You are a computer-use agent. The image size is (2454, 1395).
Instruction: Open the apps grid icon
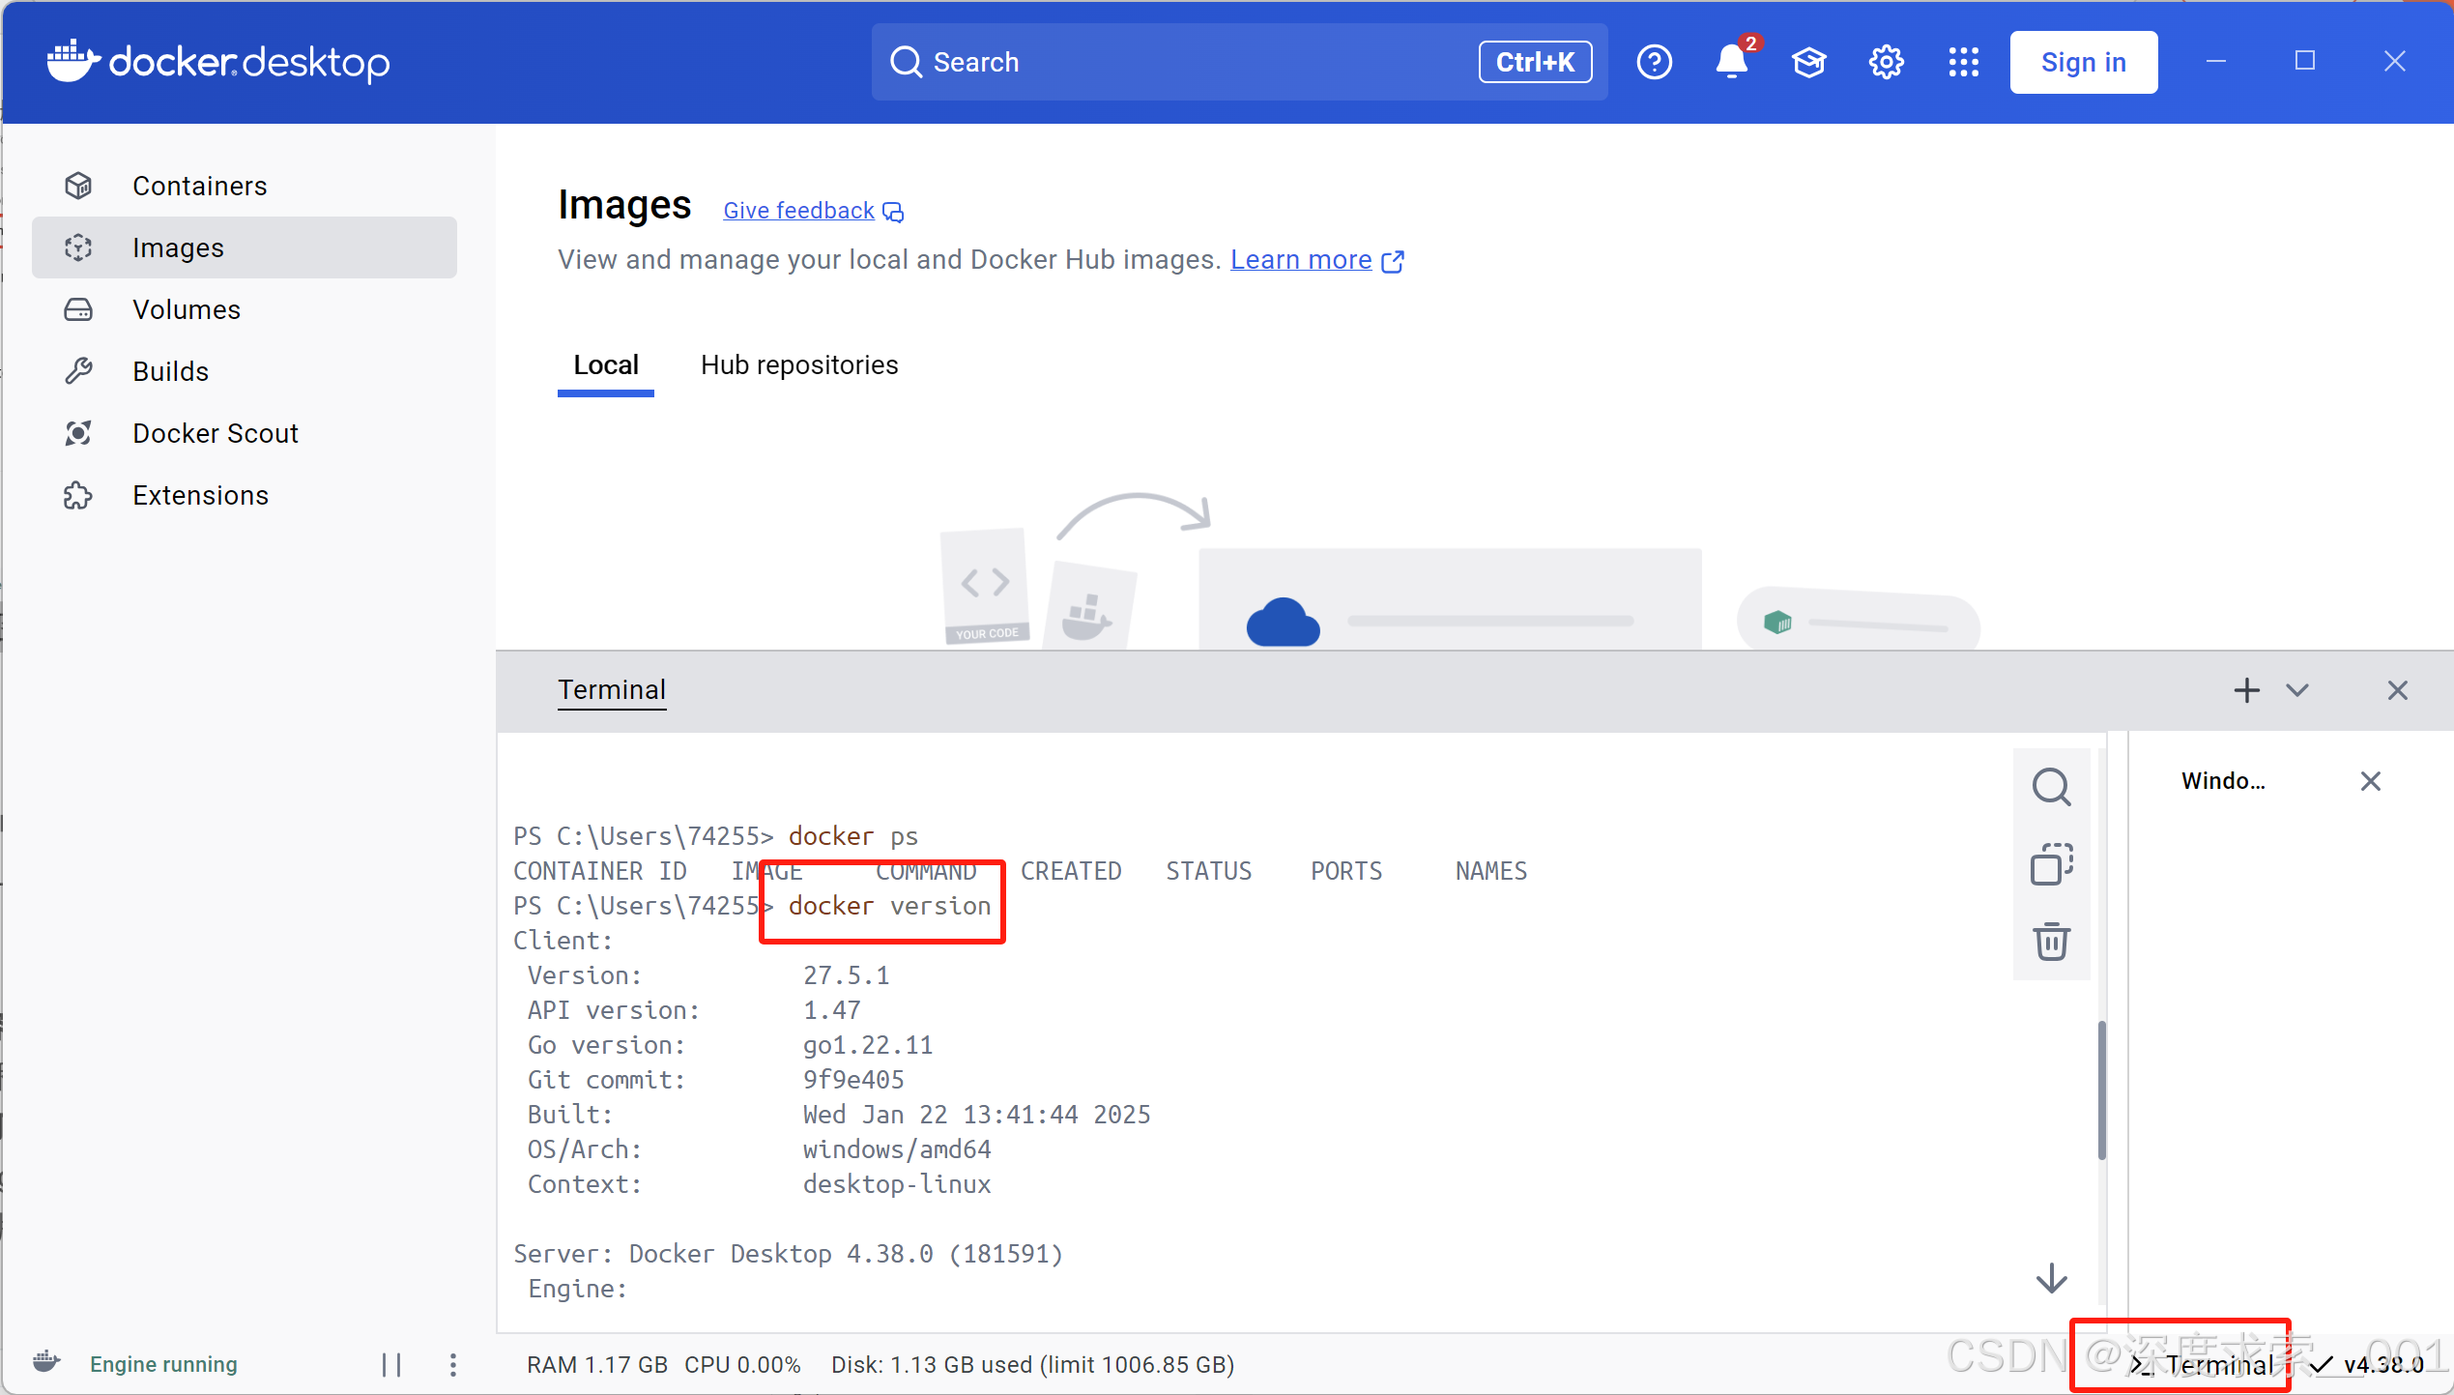[x=1963, y=63]
